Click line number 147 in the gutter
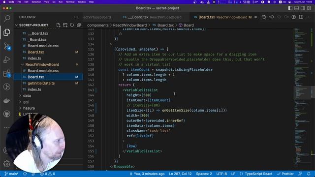The height and width of the screenshot is (177, 315). point(91,110)
